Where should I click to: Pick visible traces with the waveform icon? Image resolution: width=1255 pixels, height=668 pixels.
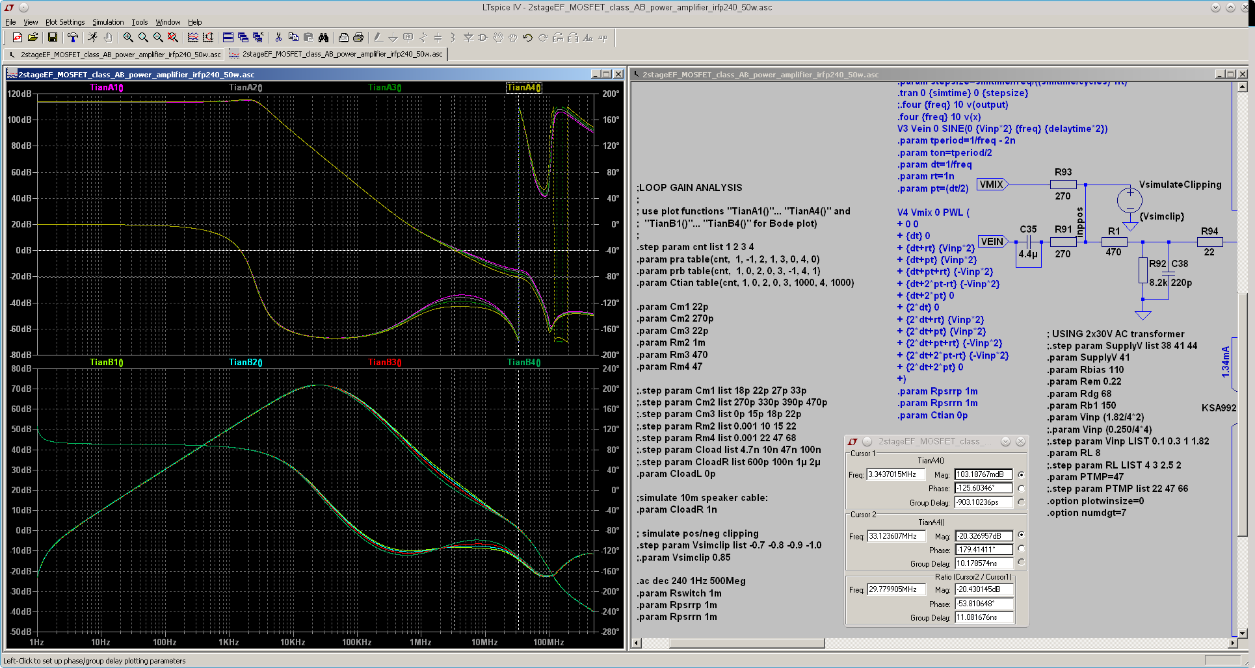[193, 38]
